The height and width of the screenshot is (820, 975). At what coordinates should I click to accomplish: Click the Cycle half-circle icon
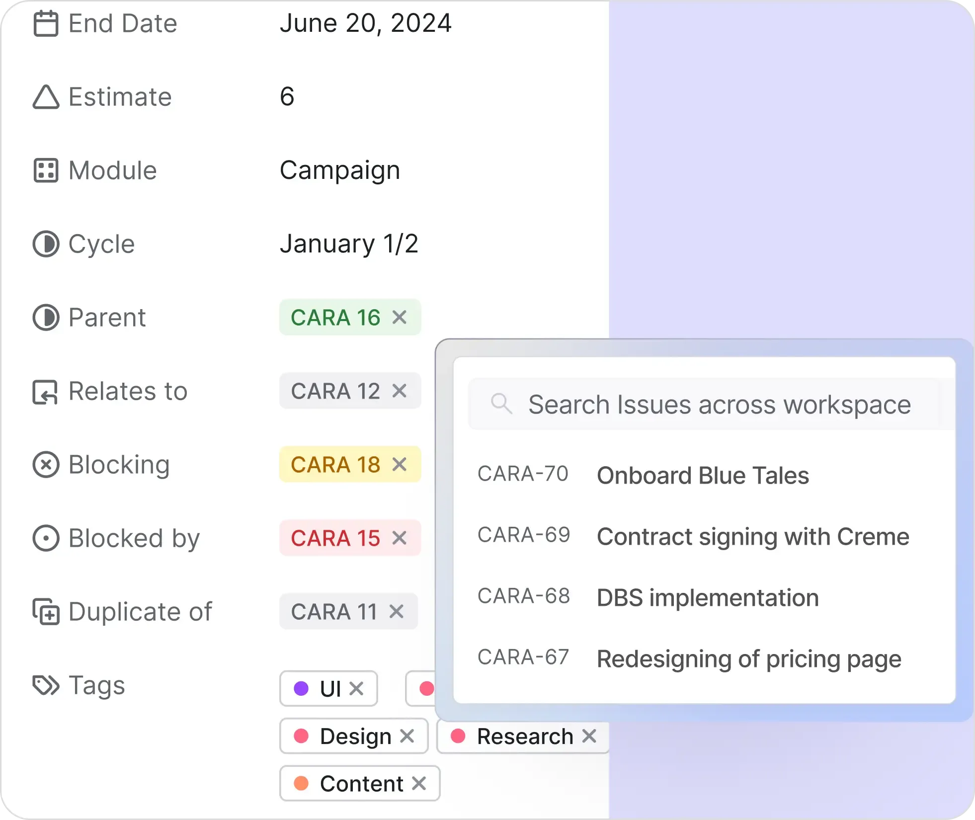[x=46, y=244]
